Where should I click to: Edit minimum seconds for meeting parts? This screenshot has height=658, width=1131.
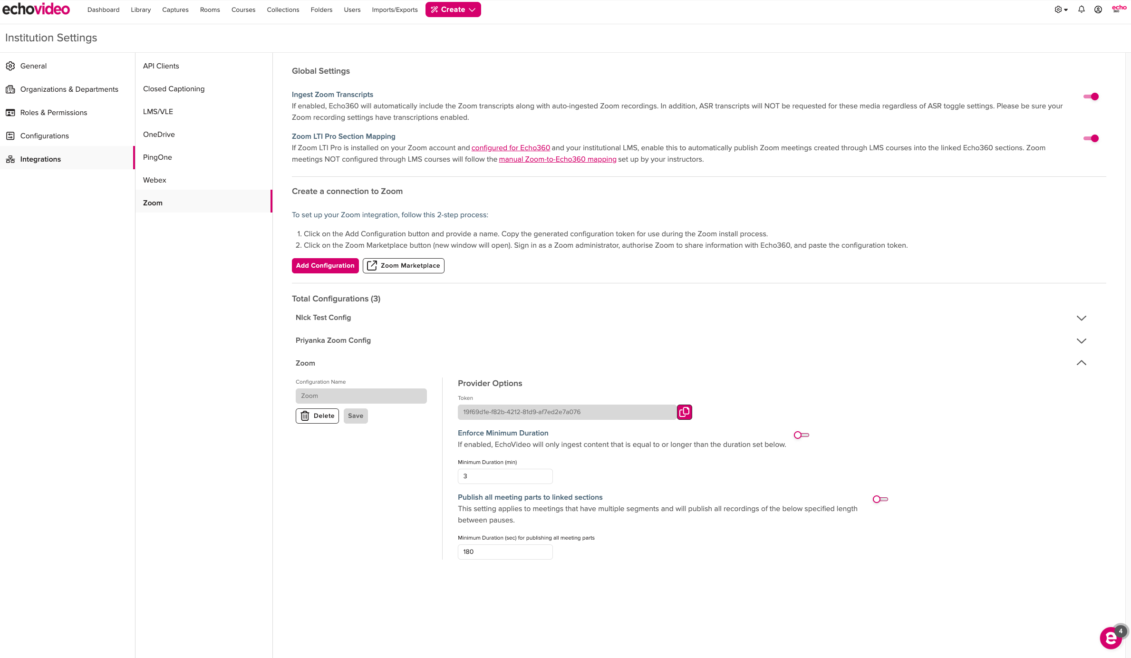tap(505, 552)
